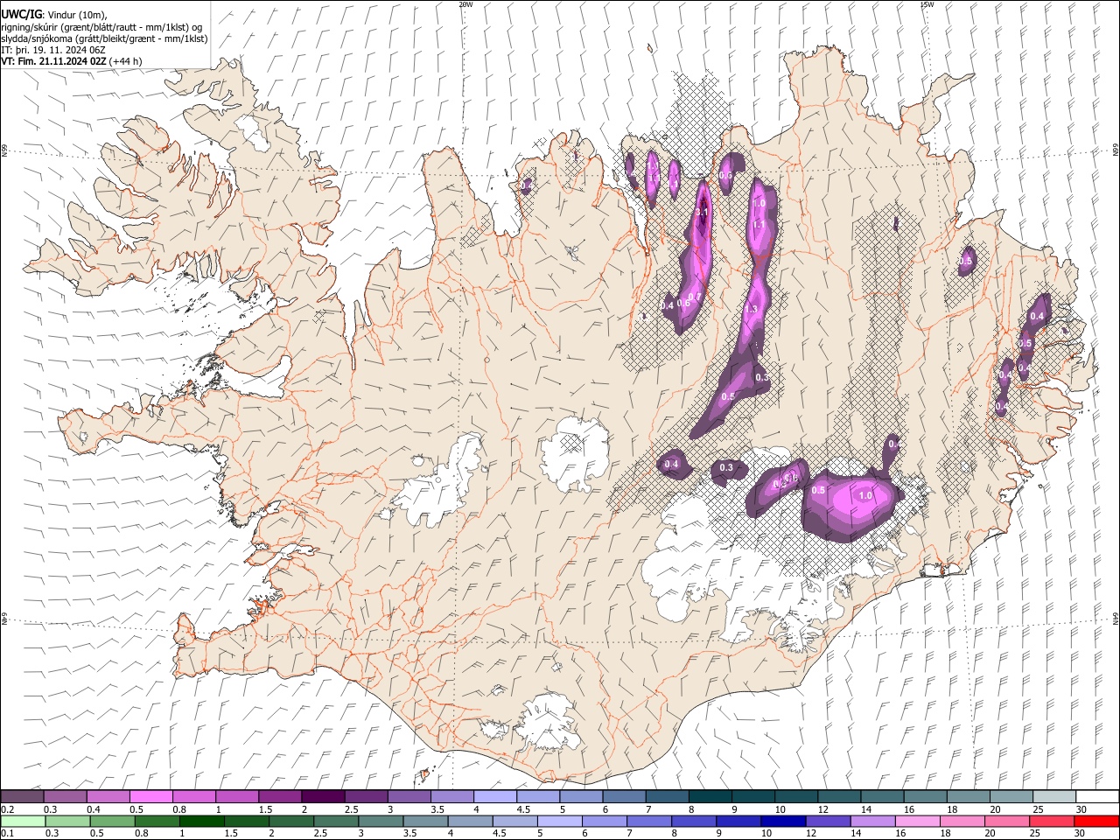Click the palest green swatch between 0.1 and 0.3
This screenshot has width=1120, height=840.
pyautogui.click(x=23, y=821)
